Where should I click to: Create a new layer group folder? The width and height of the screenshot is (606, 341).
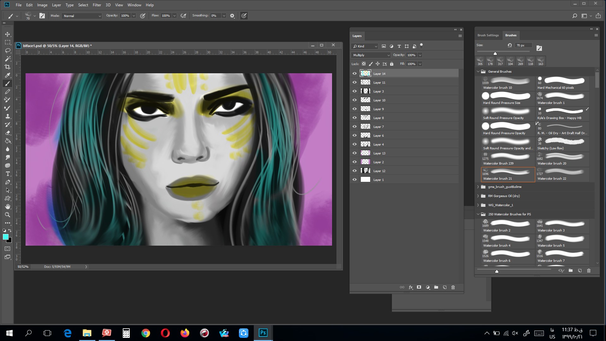point(436,287)
